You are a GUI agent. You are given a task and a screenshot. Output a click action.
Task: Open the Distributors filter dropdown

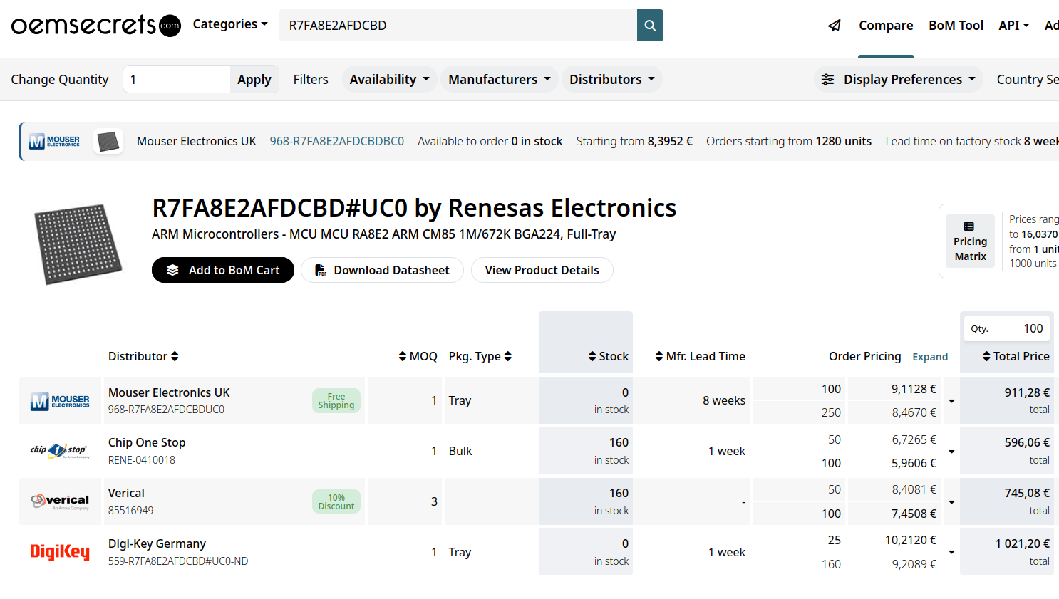(x=611, y=79)
